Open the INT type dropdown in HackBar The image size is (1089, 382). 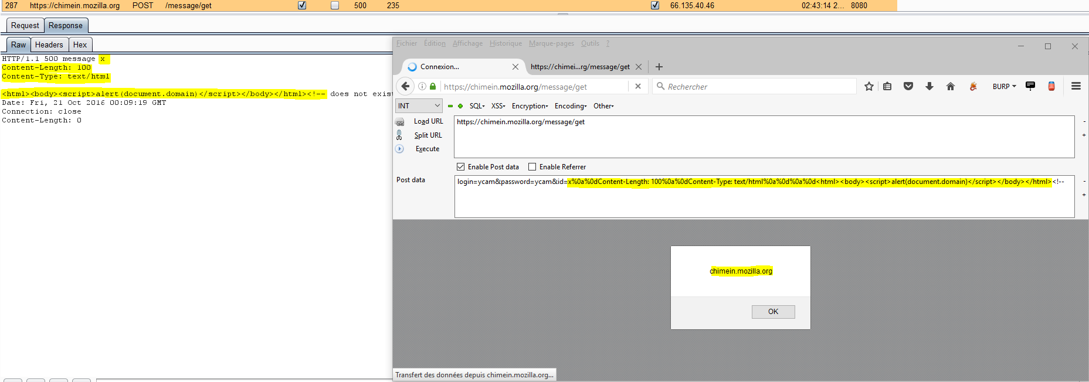[419, 106]
